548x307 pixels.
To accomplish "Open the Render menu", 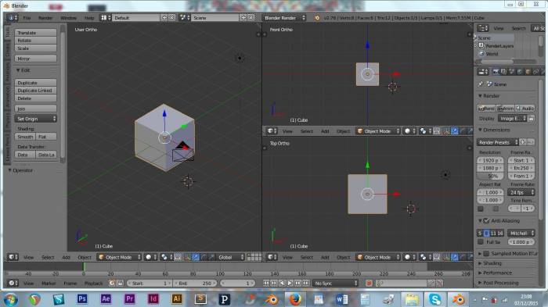I will tap(45, 18).
